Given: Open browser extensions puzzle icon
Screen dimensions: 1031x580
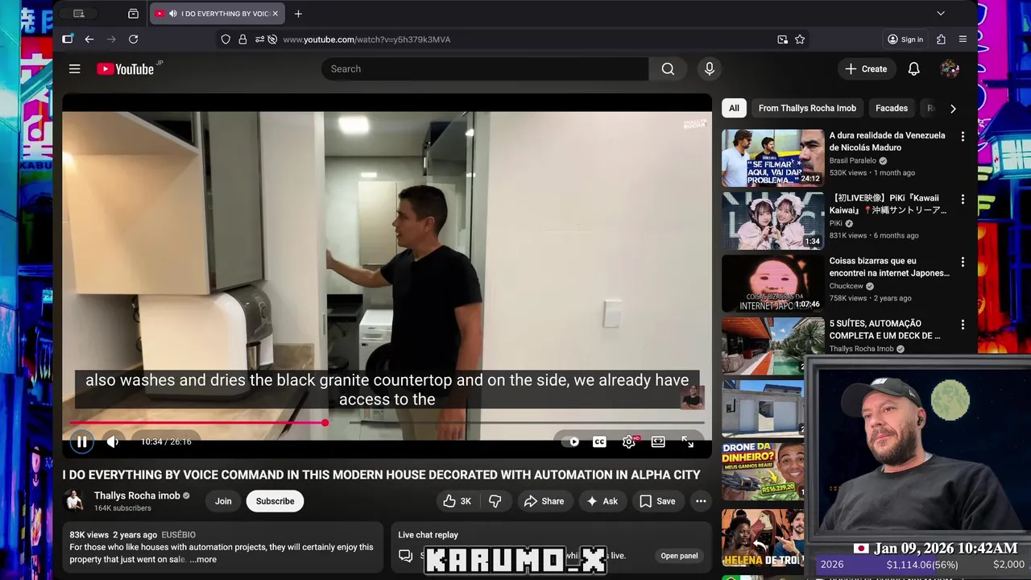Looking at the screenshot, I should point(941,39).
